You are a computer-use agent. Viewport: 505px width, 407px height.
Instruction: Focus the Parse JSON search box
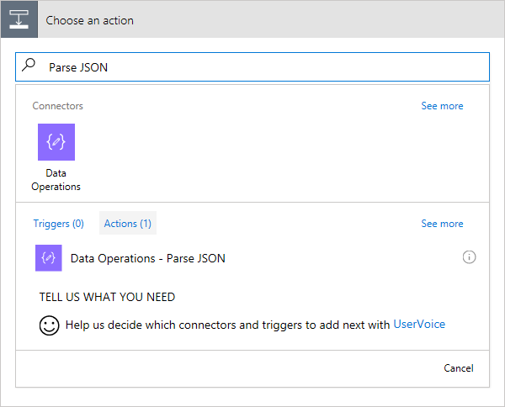(261, 67)
